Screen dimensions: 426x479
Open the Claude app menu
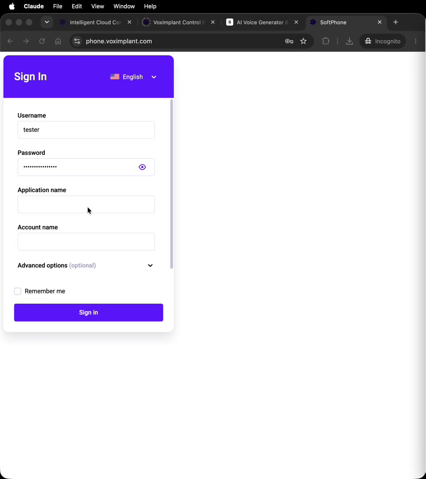tap(34, 6)
